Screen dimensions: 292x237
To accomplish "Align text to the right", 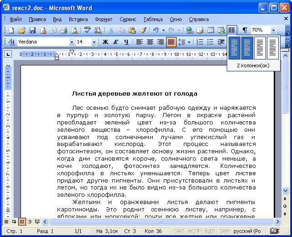I will click(x=161, y=42).
